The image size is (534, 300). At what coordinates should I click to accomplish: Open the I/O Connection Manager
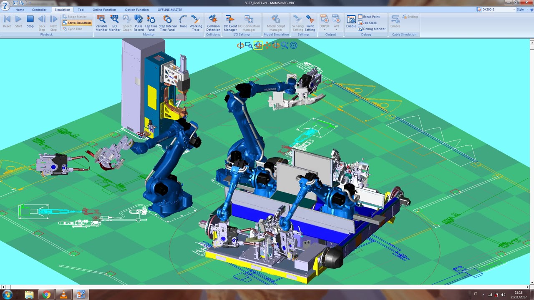click(249, 23)
